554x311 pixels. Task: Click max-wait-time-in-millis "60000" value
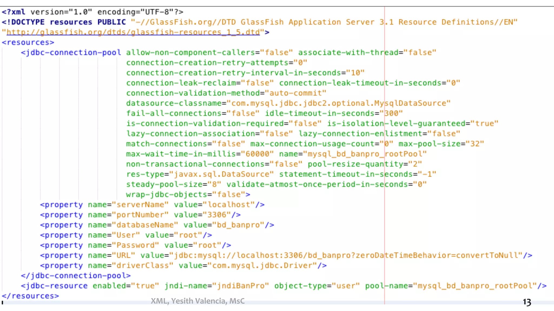257,154
